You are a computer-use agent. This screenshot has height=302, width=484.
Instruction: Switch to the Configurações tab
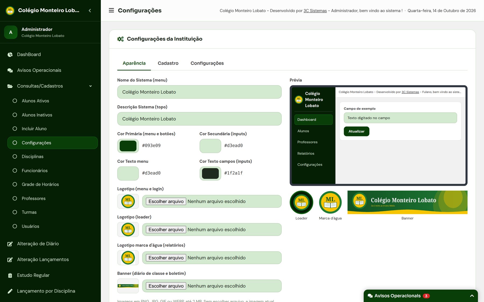[x=207, y=63]
